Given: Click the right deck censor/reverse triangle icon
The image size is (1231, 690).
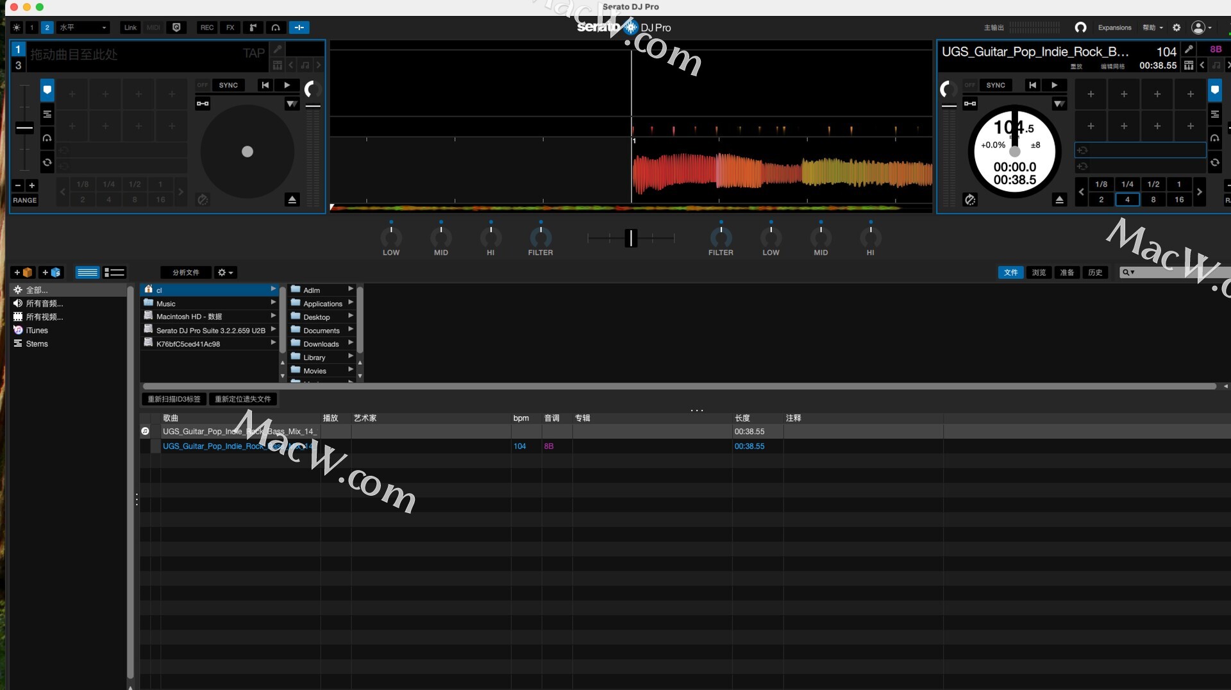Looking at the screenshot, I should pos(1059,104).
